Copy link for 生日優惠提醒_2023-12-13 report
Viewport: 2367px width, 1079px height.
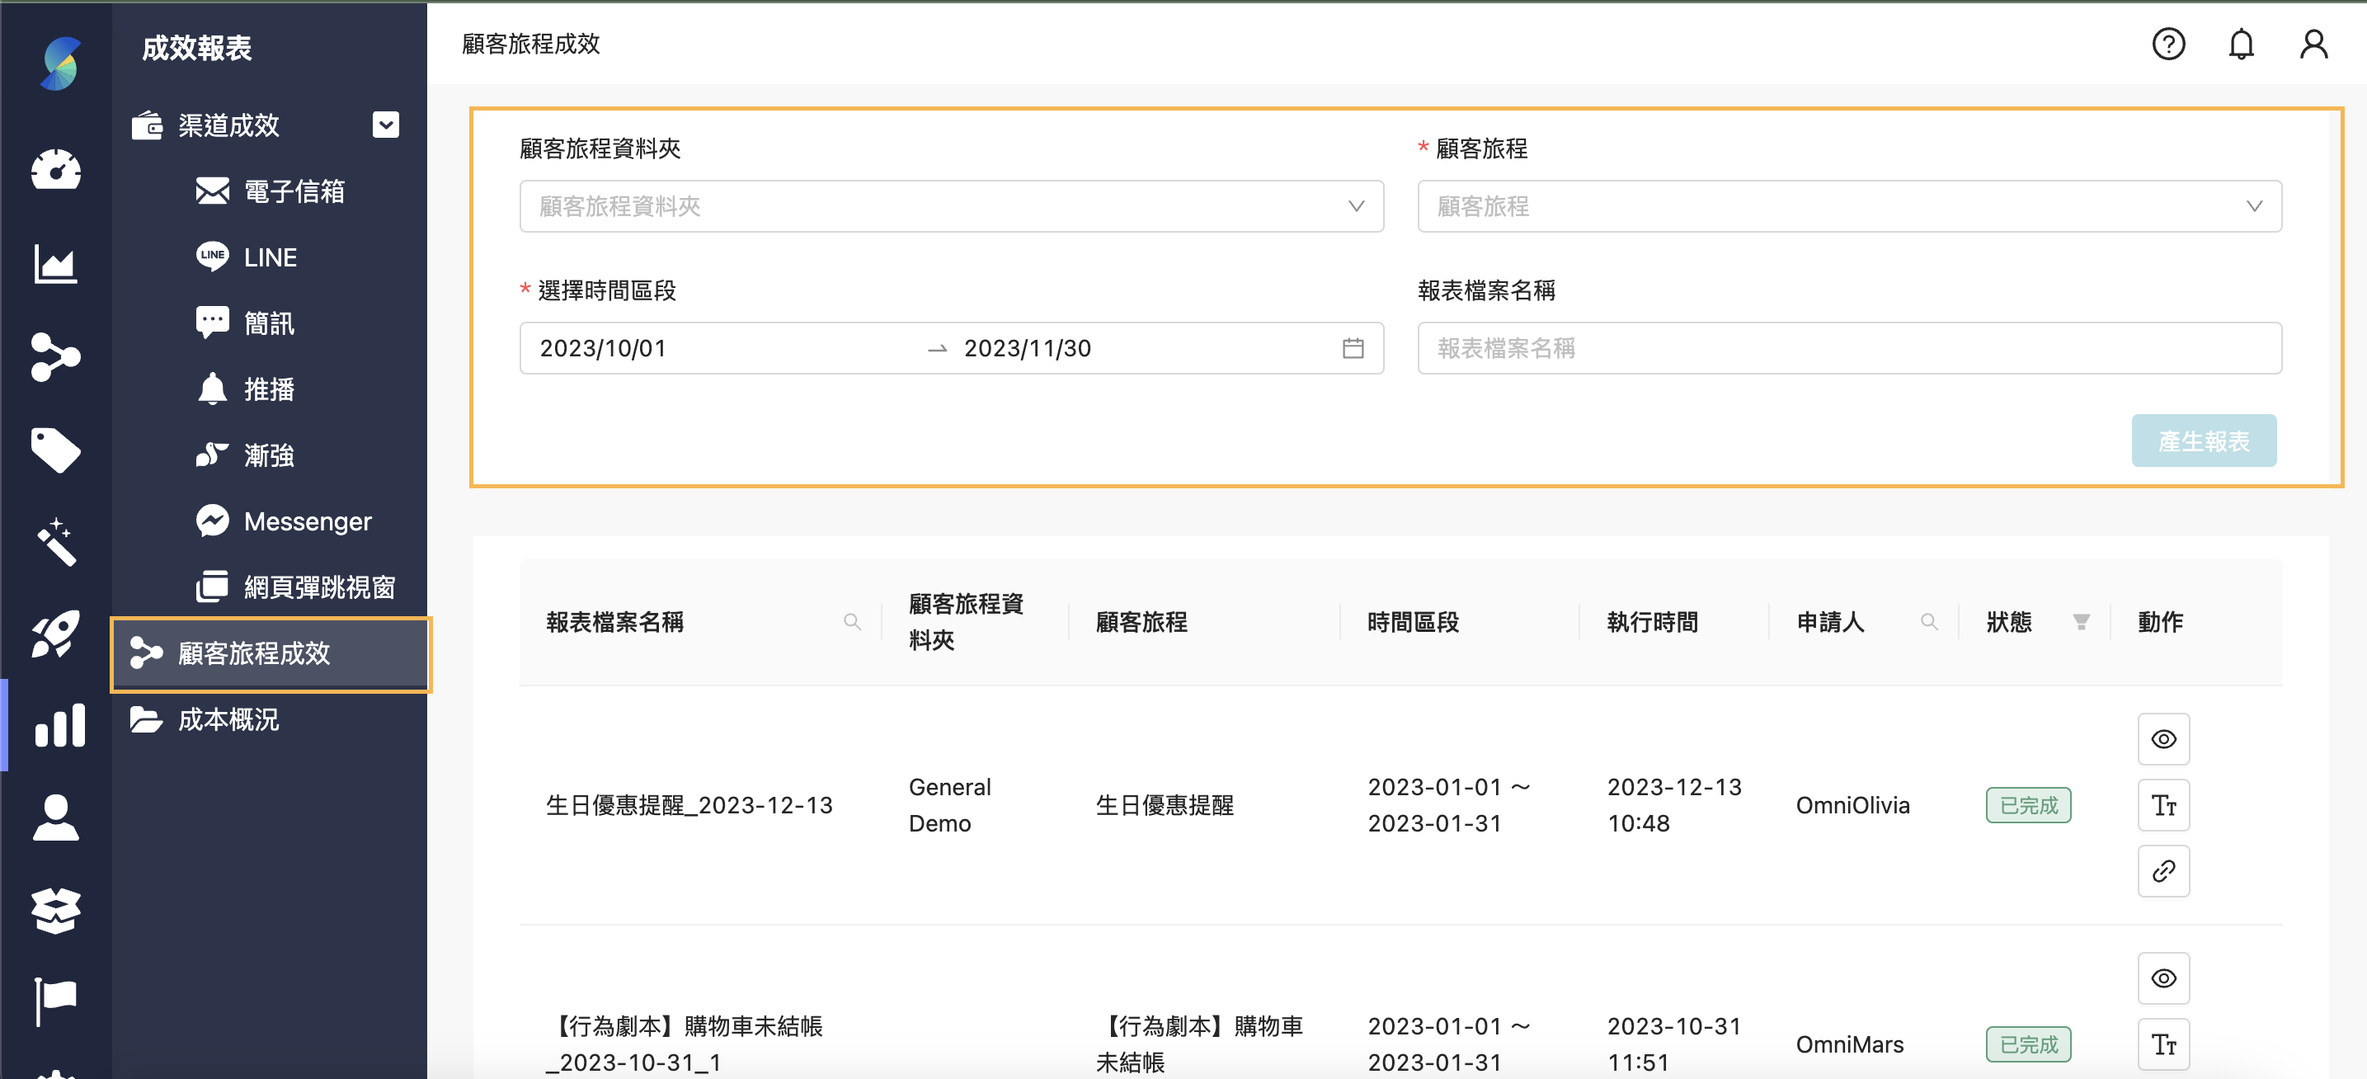click(x=2164, y=871)
